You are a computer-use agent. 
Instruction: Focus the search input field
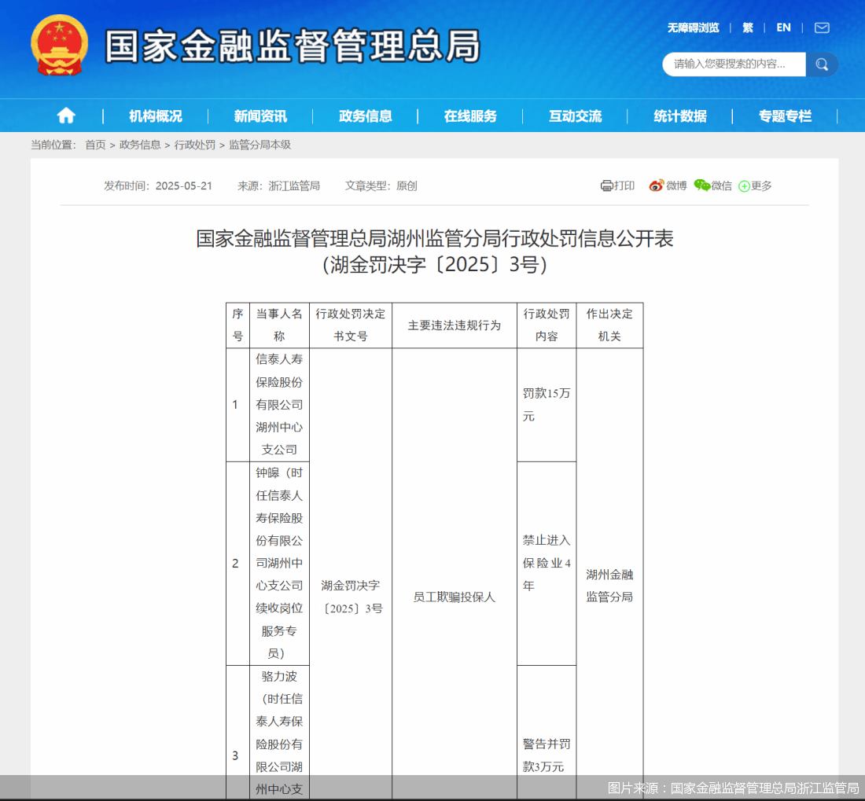(734, 64)
